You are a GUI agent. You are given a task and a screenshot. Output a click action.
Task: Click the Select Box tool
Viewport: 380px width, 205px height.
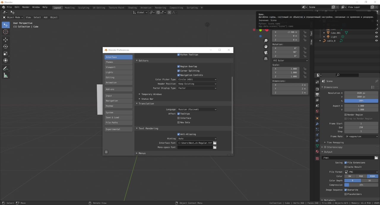click(x=6, y=25)
